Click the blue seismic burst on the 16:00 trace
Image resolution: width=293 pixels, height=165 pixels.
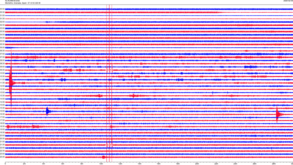(x=48, y=111)
